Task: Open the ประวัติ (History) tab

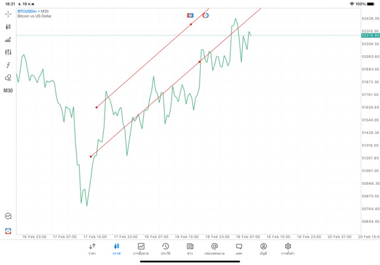Action: [165, 248]
